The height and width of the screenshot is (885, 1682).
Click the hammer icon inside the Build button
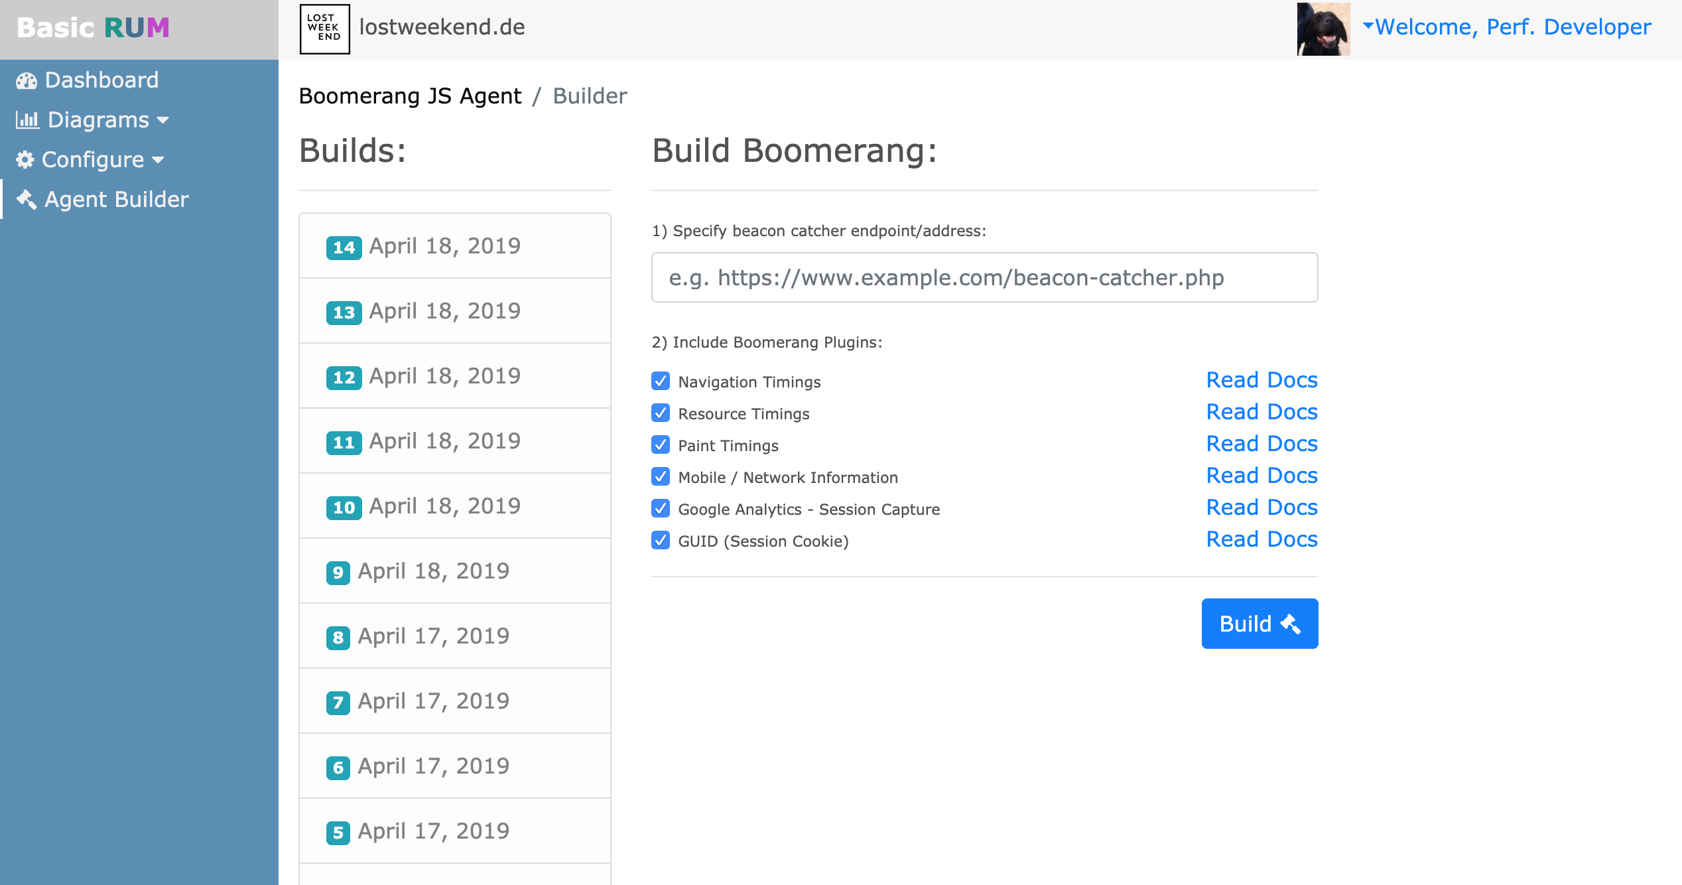click(1291, 623)
